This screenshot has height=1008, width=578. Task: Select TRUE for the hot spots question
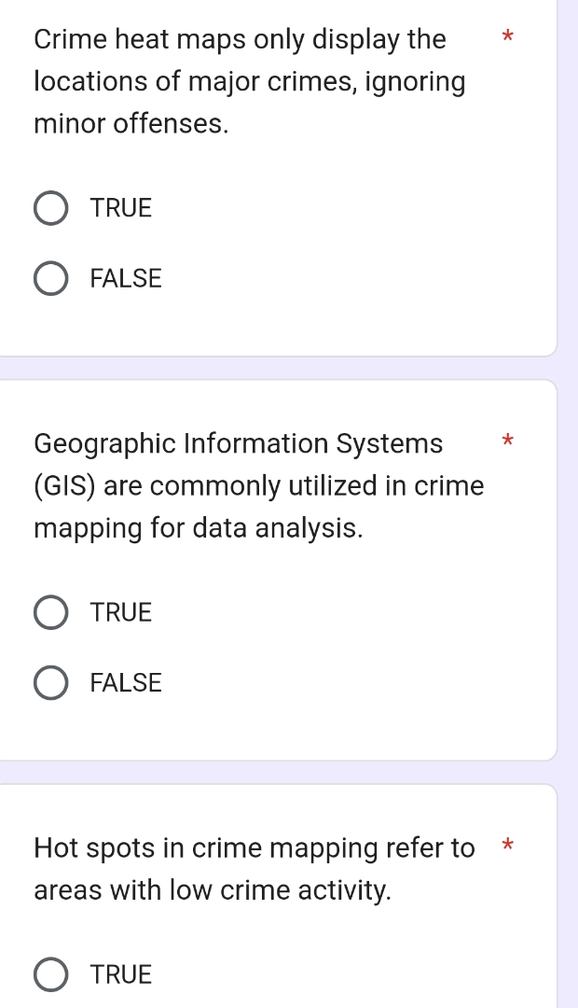pos(51,974)
